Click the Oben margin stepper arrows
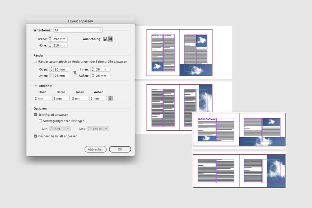The height and width of the screenshot is (208, 312). coord(51,69)
